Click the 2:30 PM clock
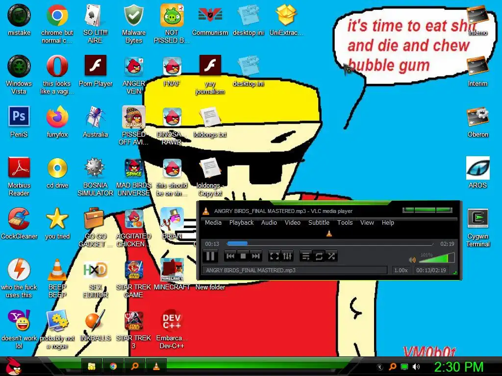 [x=458, y=367]
